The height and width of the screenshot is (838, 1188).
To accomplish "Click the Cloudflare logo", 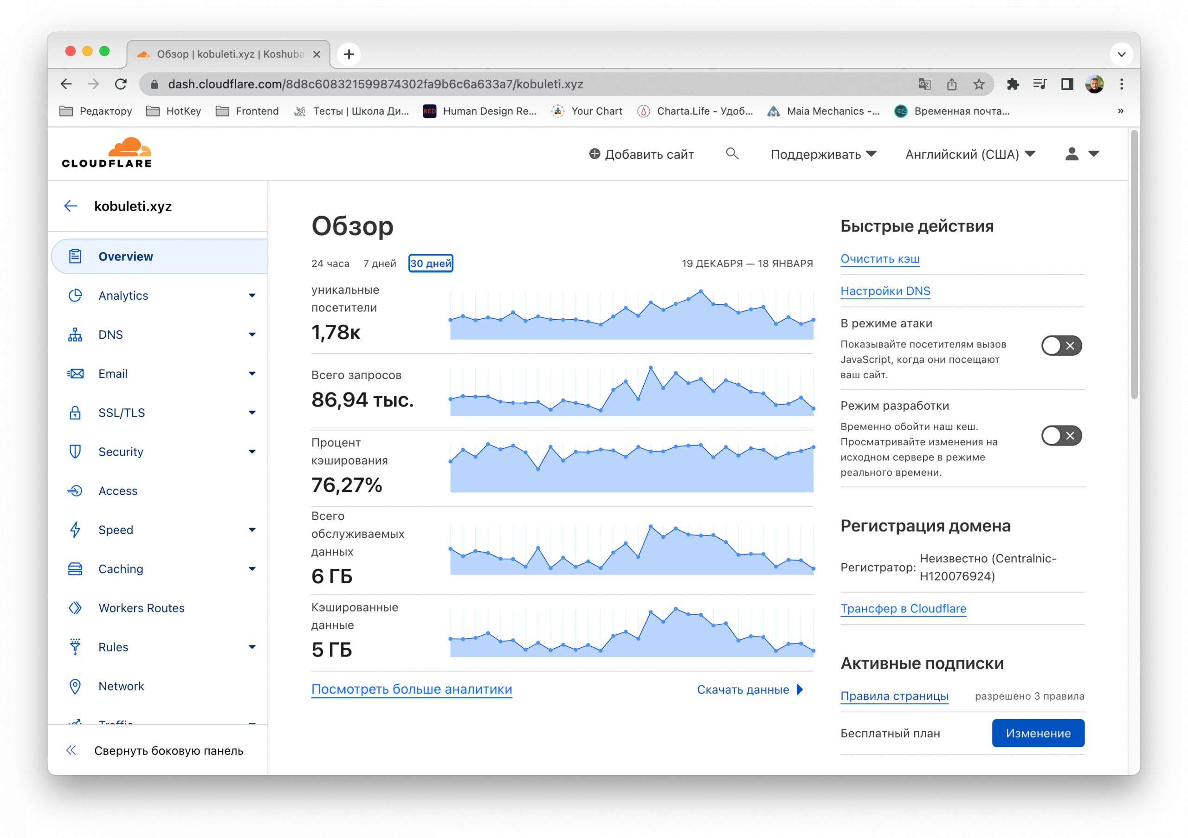I will (107, 153).
